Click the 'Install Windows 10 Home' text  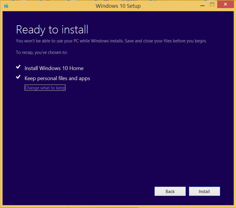pyautogui.click(x=54, y=68)
